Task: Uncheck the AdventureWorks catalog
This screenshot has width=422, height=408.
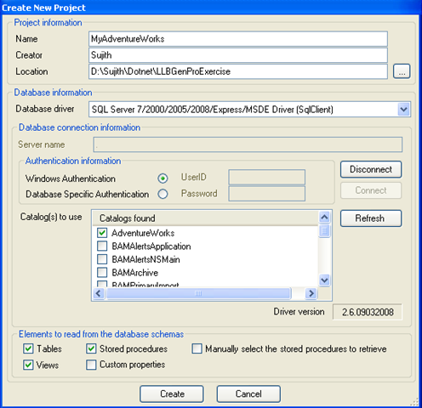Action: pyautogui.click(x=102, y=233)
